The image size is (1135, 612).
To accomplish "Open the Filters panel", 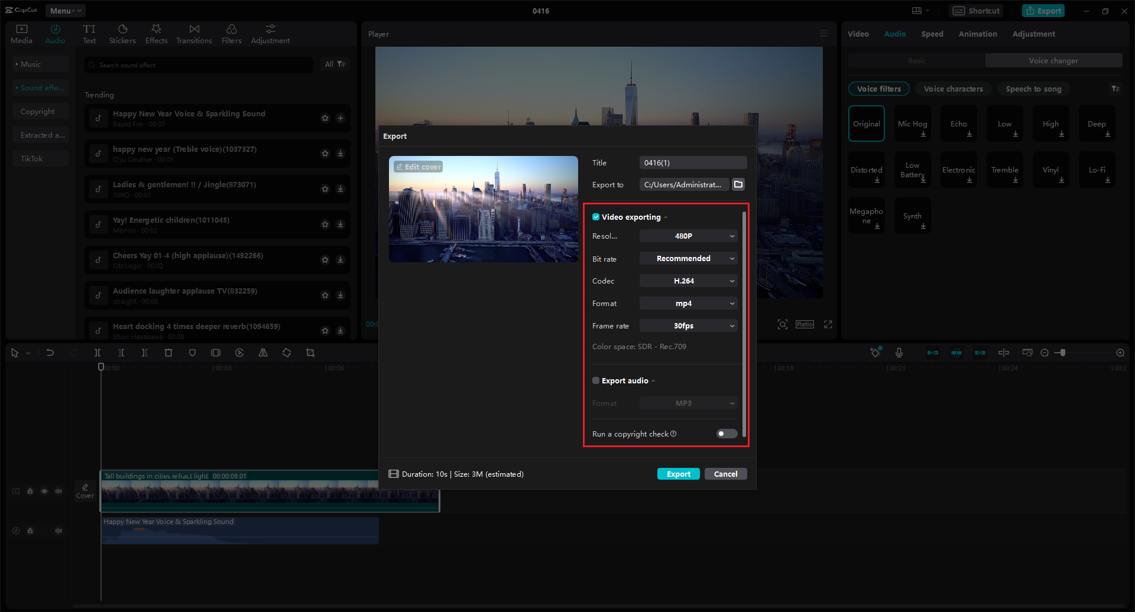I will coord(231,33).
